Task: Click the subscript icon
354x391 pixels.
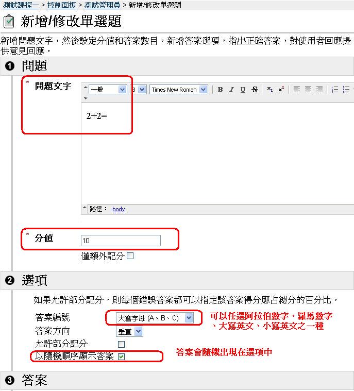Action: pos(270,90)
